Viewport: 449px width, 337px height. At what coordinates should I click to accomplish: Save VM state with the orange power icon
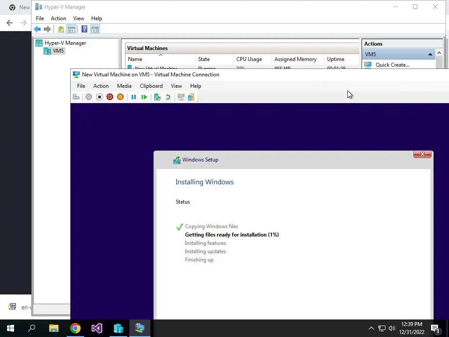pyautogui.click(x=120, y=97)
